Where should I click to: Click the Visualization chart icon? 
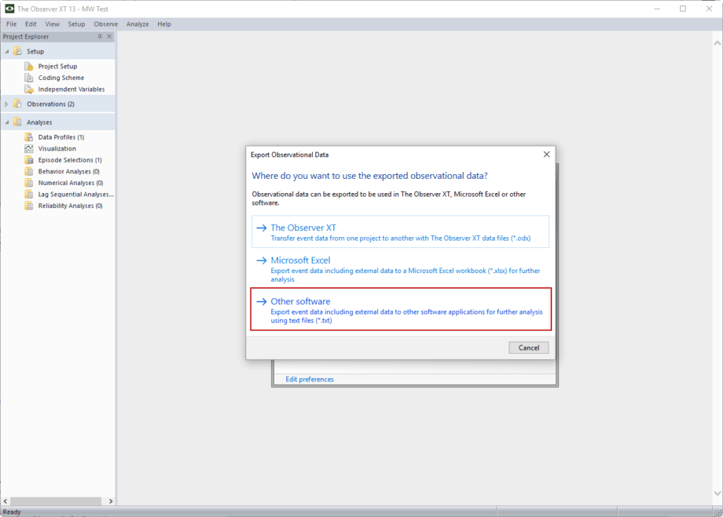pyautogui.click(x=29, y=148)
